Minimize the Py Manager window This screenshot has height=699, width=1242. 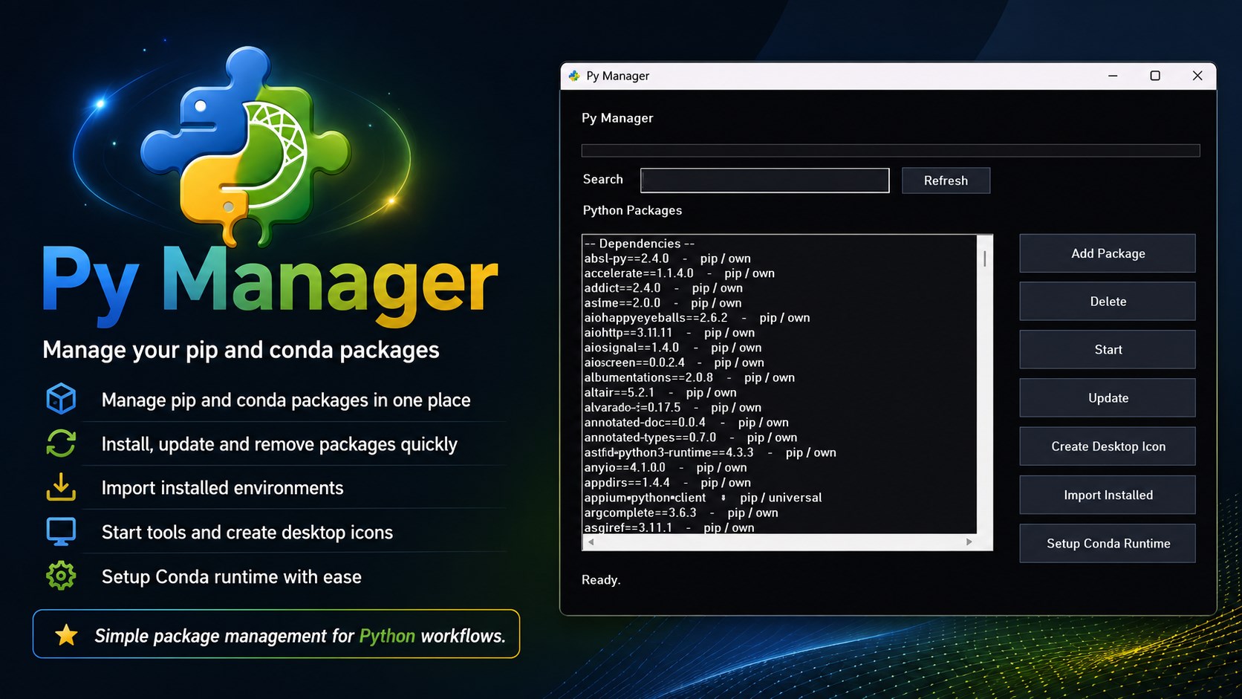[x=1113, y=76]
